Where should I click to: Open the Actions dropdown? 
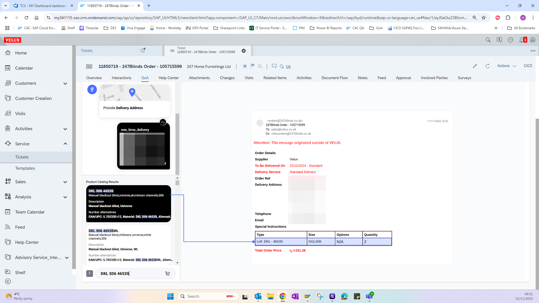507,66
